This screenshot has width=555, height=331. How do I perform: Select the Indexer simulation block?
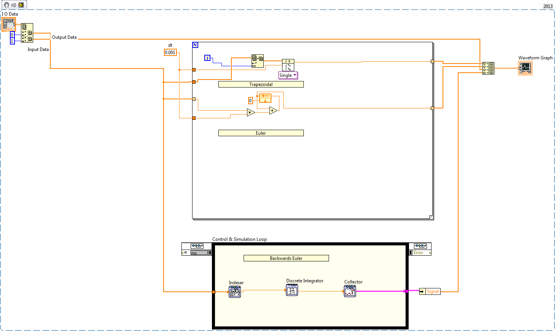coord(235,292)
